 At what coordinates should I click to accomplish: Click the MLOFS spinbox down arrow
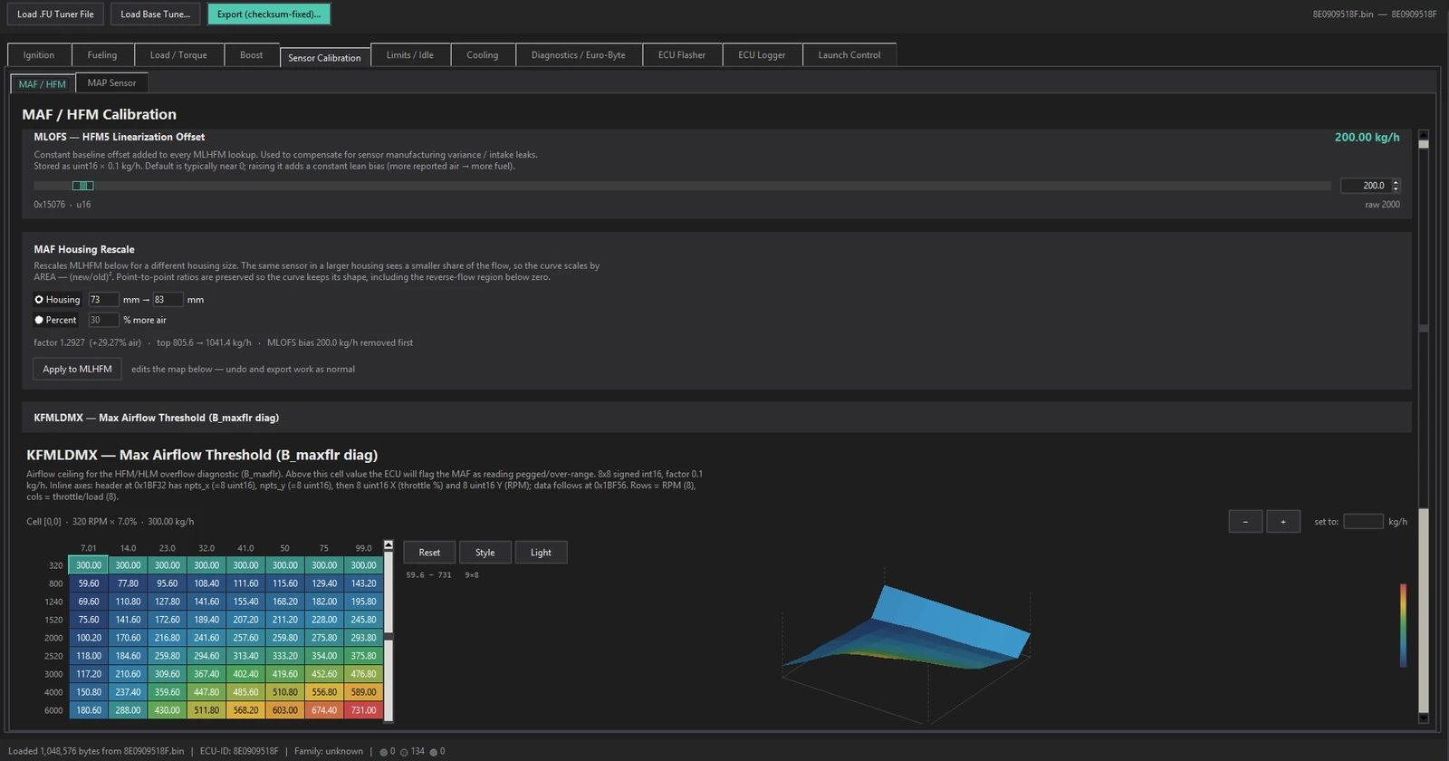tap(1396, 188)
